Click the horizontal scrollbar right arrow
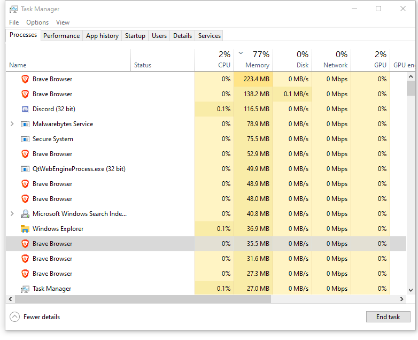The height and width of the screenshot is (340, 418). pos(402,299)
